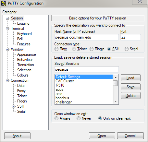148x142 pixels.
Task: Select challenger saved session
Action: coord(84,102)
